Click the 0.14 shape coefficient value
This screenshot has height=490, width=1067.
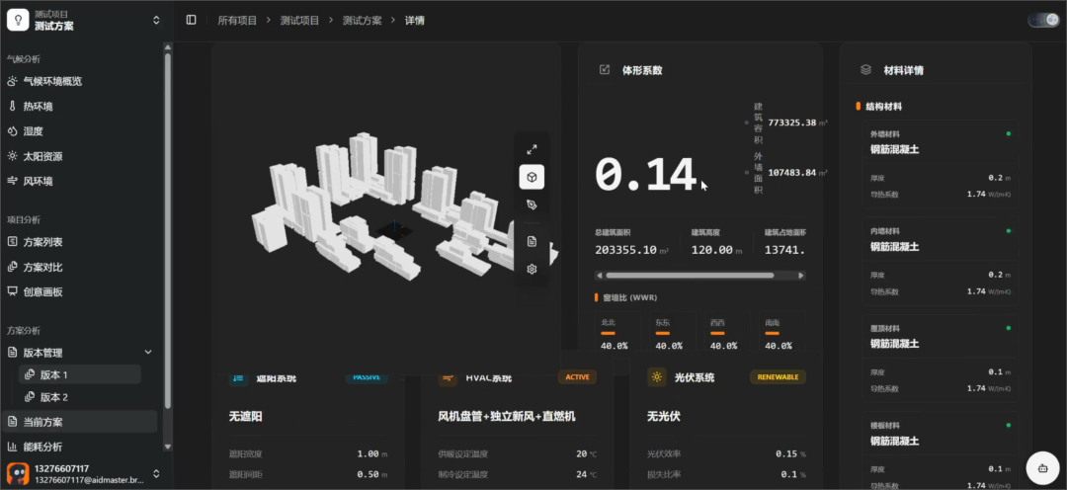(645, 175)
